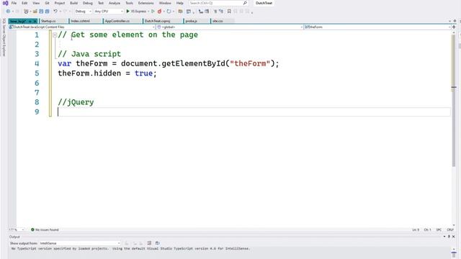Click line number 6 in the gutter
Image resolution: width=461 pixels, height=259 pixels.
pyautogui.click(x=37, y=83)
